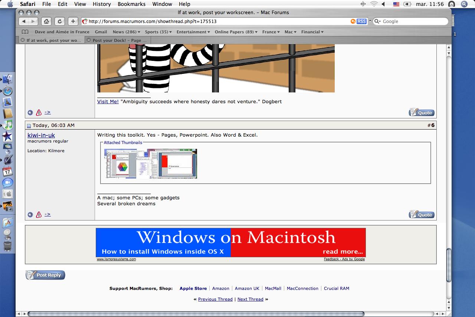Click the 'Visit Me!' signature link
Image resolution: width=475 pixels, height=317 pixels.
coord(108,101)
